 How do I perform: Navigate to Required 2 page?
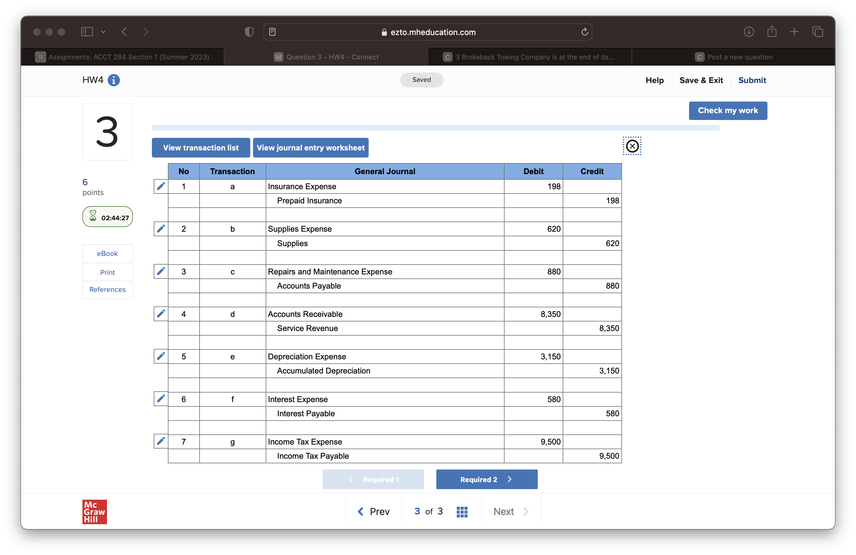pos(486,479)
